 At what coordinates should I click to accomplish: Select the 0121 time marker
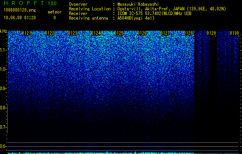coord(27,33)
